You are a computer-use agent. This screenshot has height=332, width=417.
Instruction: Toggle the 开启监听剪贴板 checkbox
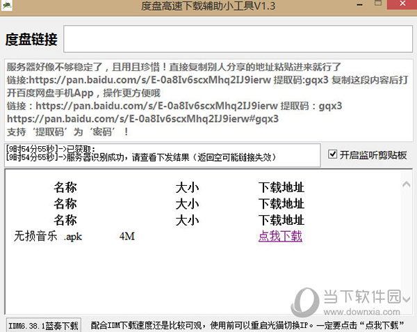[x=332, y=154]
